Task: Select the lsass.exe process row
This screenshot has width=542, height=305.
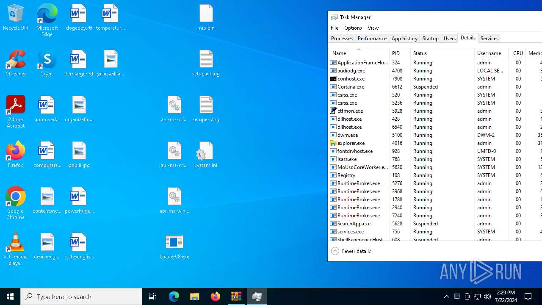Action: pyautogui.click(x=435, y=159)
